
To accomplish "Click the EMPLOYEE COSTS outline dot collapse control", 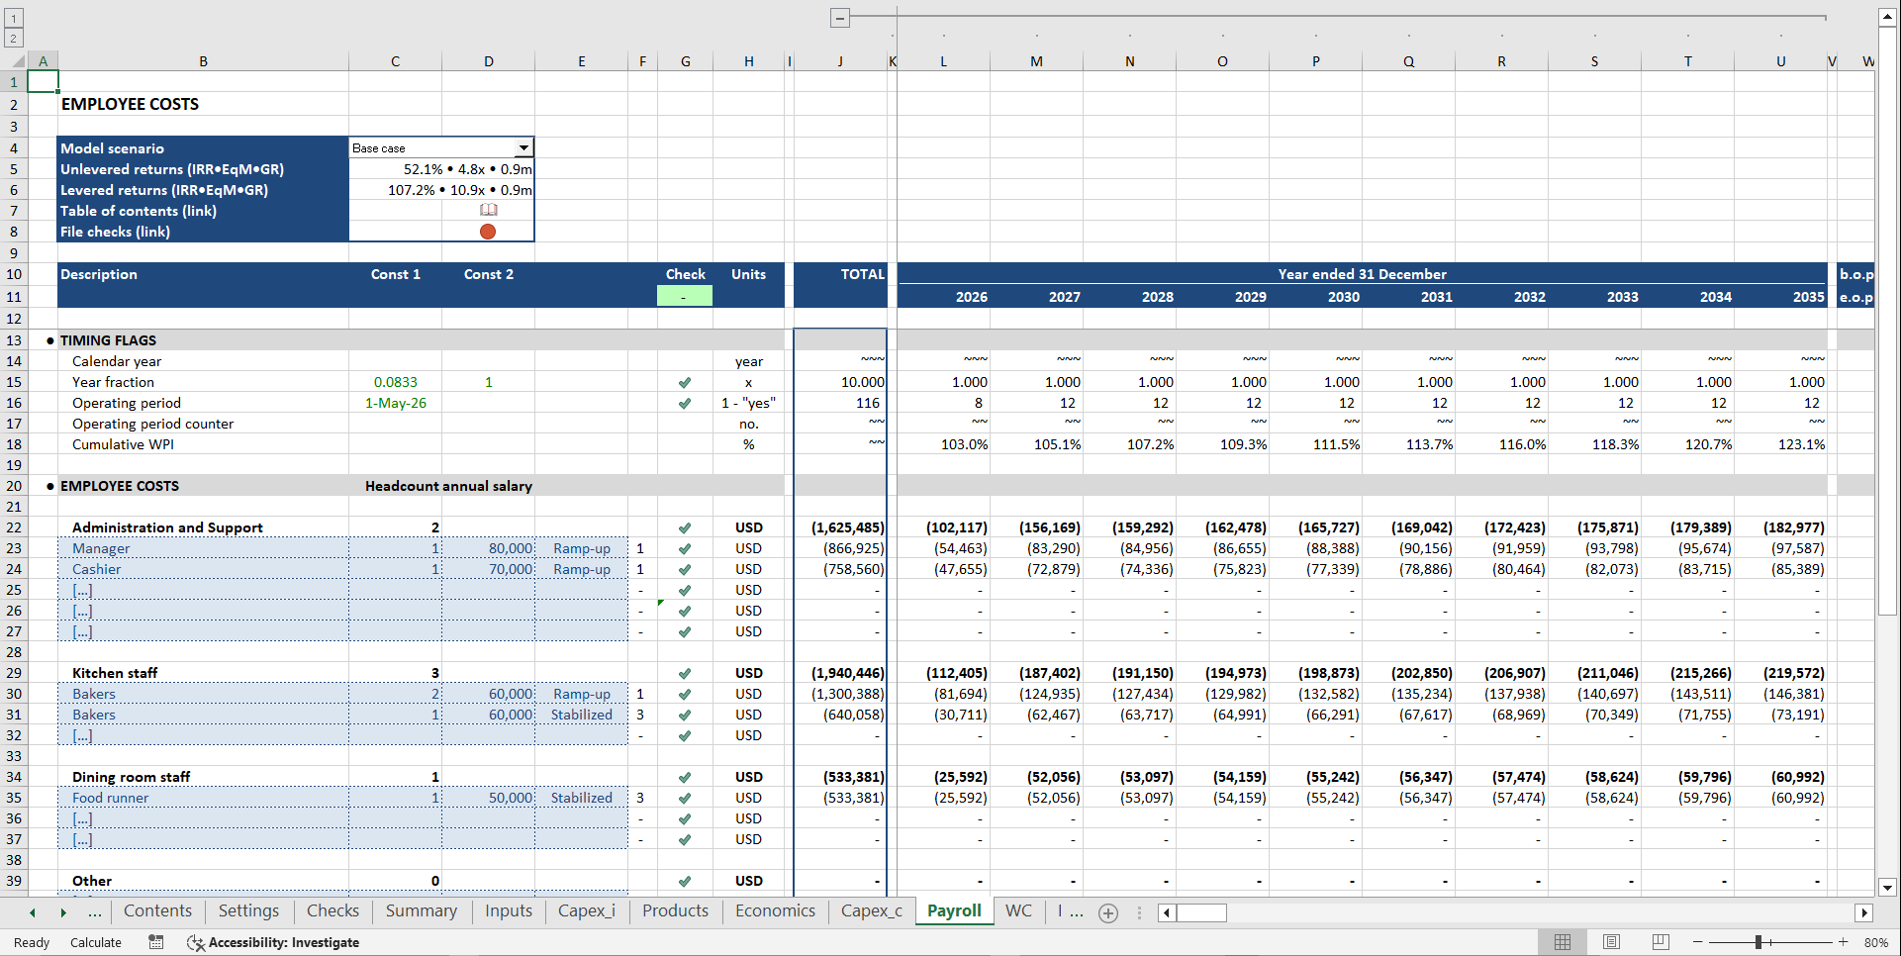I will coord(49,485).
